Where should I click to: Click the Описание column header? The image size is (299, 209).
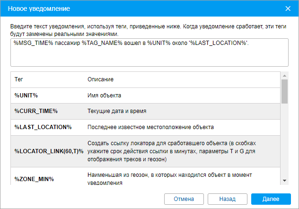tap(101, 79)
